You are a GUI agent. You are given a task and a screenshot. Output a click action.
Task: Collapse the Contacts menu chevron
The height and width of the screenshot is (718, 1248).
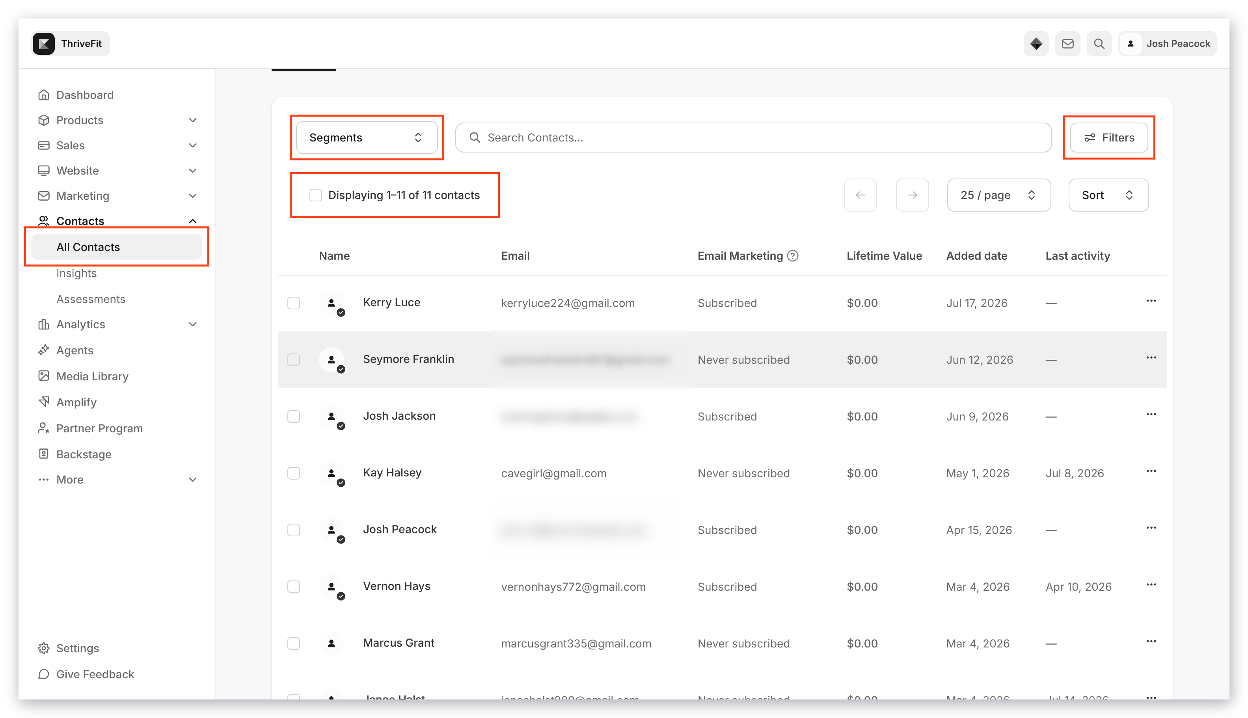coord(193,221)
